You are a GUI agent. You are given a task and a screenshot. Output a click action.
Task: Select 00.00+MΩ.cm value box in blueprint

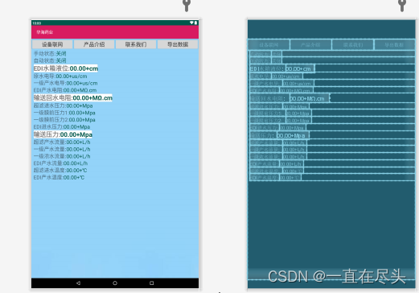tap(310, 98)
